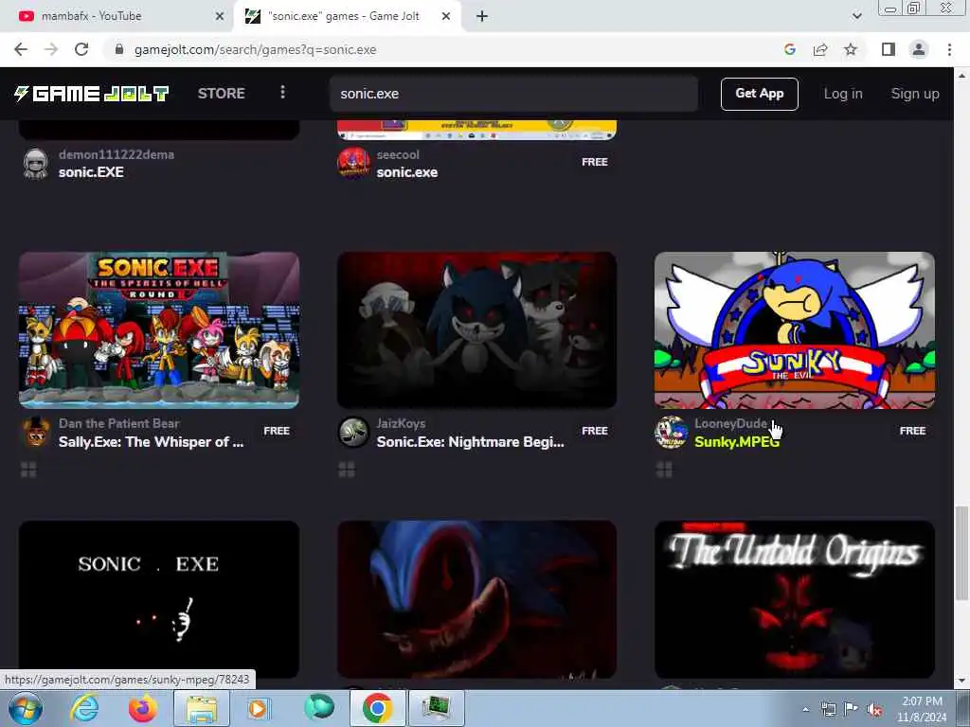Click the sonic.exe search field

(x=513, y=94)
